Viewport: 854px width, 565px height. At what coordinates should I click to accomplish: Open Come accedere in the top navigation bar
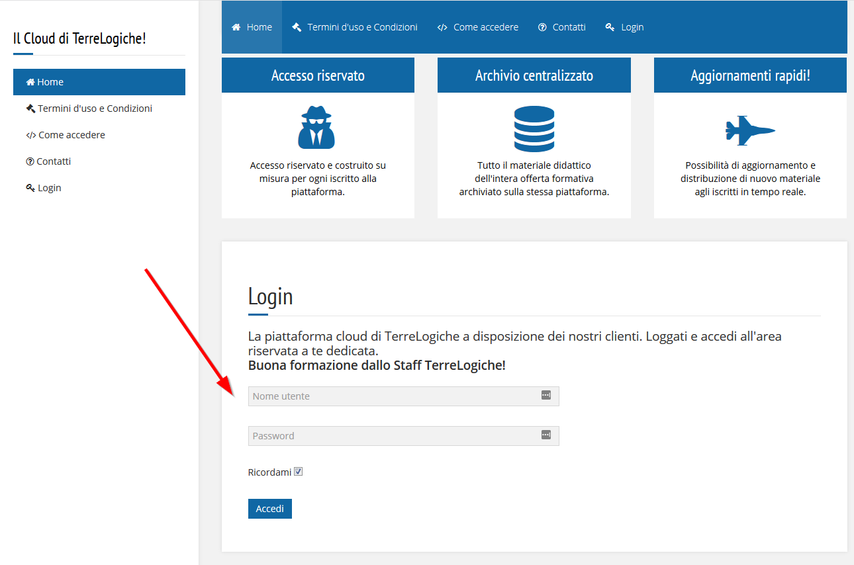(x=477, y=27)
